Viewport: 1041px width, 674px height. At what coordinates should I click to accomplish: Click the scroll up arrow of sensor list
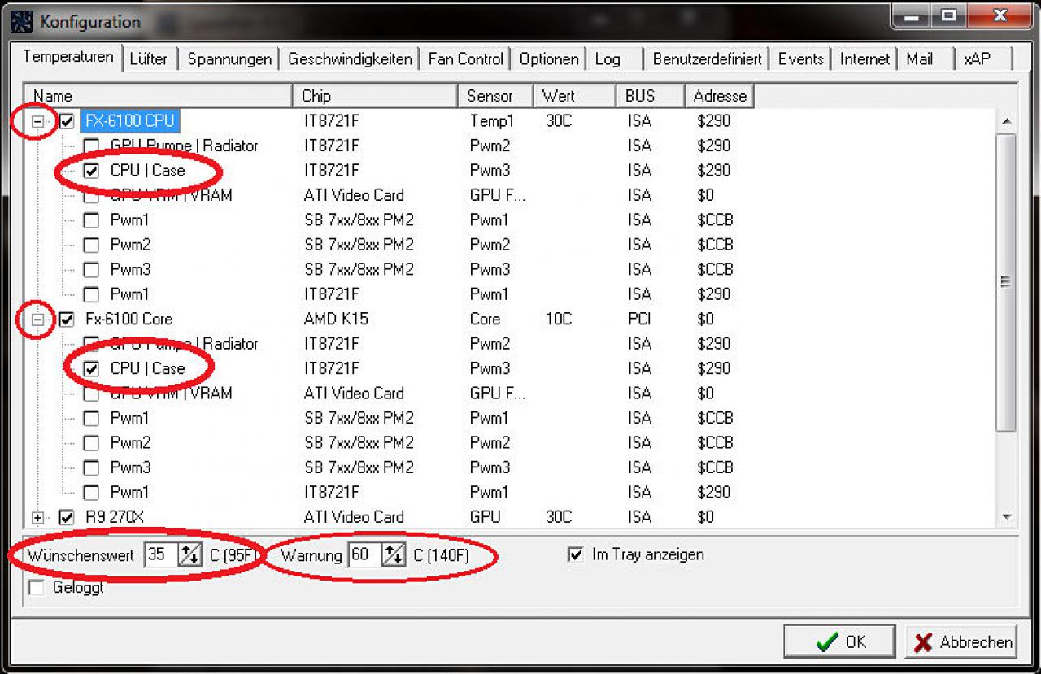(1007, 121)
